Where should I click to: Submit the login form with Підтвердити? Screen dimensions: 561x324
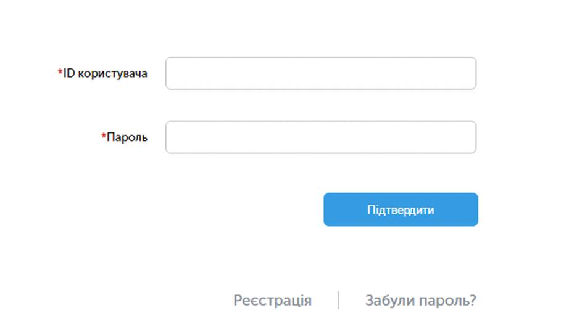[401, 209]
